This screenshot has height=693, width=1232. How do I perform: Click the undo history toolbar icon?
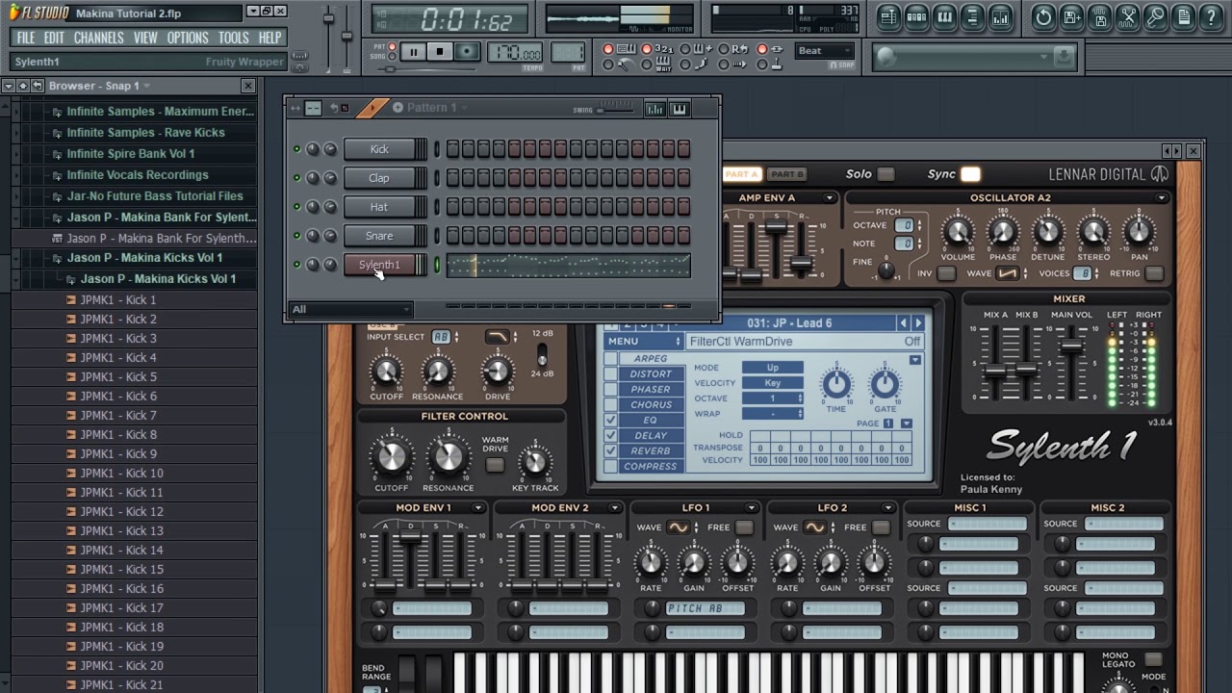(x=1043, y=17)
